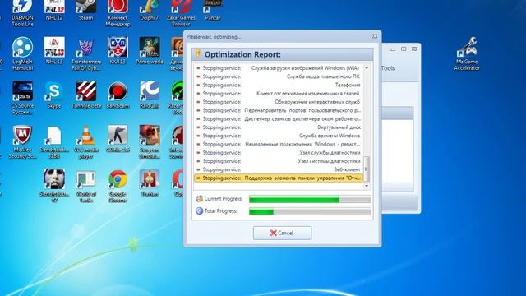Maximize the background Game Accelerator window
The width and height of the screenshot is (526, 296).
click(404, 49)
